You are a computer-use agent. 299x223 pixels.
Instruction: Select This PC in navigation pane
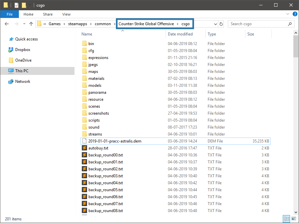(37, 71)
